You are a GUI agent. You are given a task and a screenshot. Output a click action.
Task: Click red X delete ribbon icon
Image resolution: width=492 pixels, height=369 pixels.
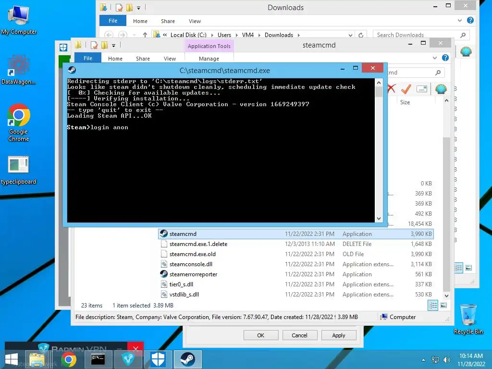[391, 89]
